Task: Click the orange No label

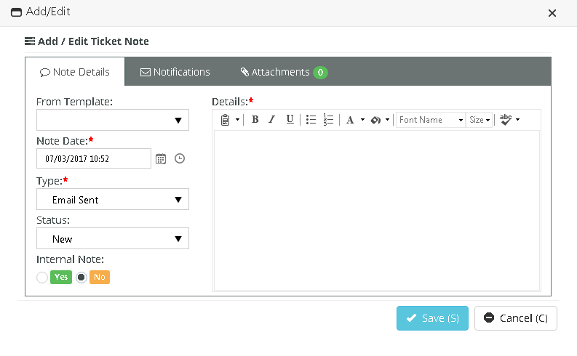Action: (100, 277)
